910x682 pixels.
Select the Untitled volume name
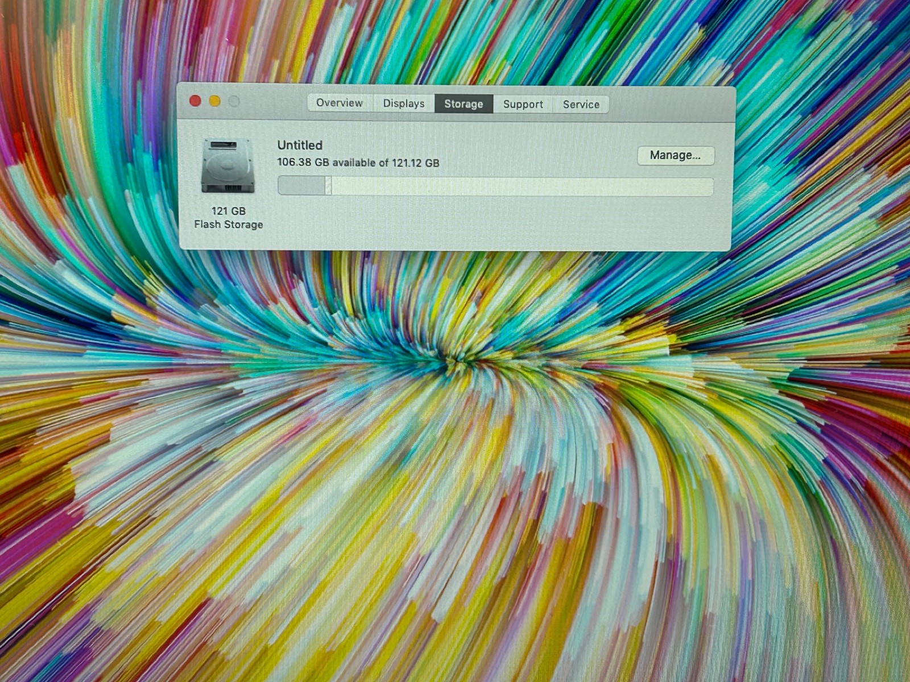click(x=300, y=145)
